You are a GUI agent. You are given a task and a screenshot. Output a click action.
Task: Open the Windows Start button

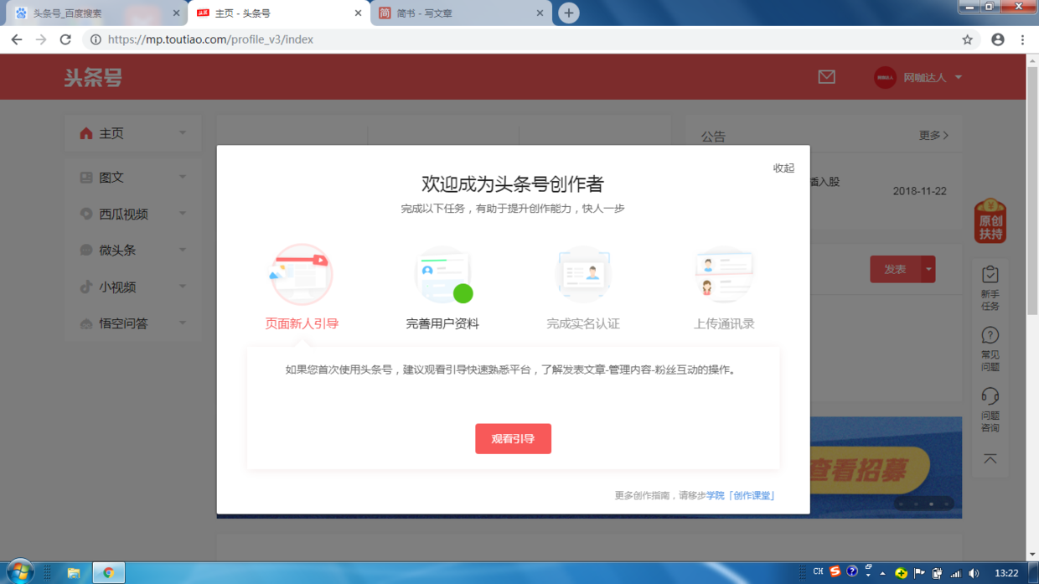[x=19, y=572]
